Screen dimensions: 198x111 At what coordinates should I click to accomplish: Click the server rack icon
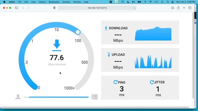click(95, 97)
